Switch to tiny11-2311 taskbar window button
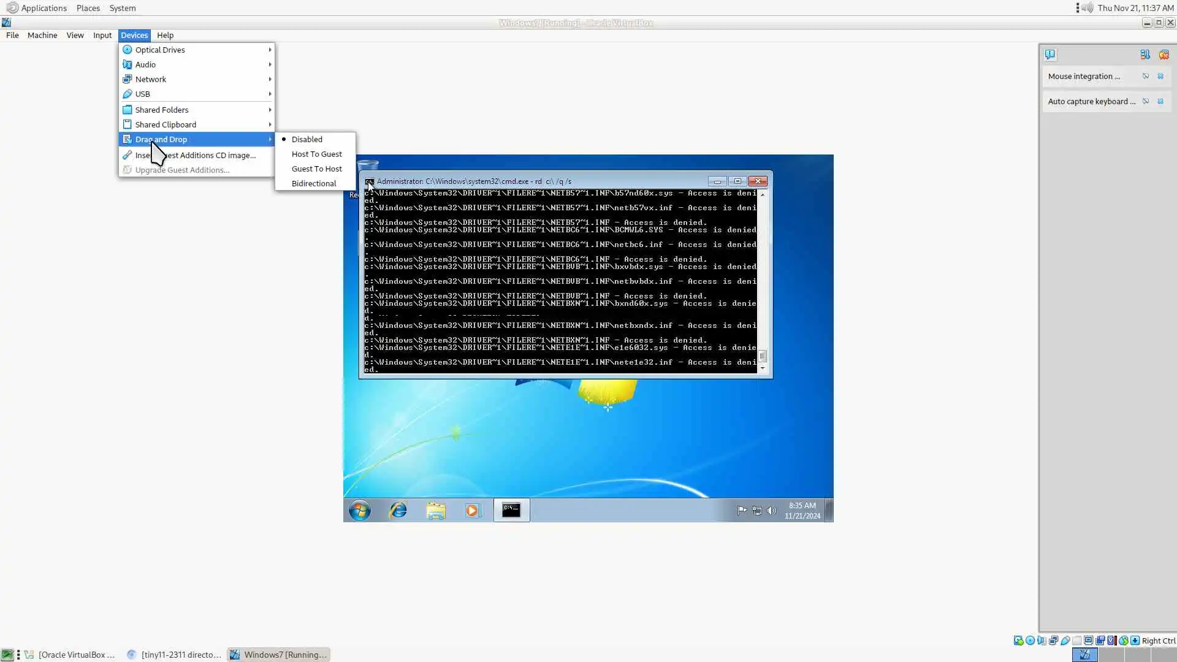 [x=174, y=655]
